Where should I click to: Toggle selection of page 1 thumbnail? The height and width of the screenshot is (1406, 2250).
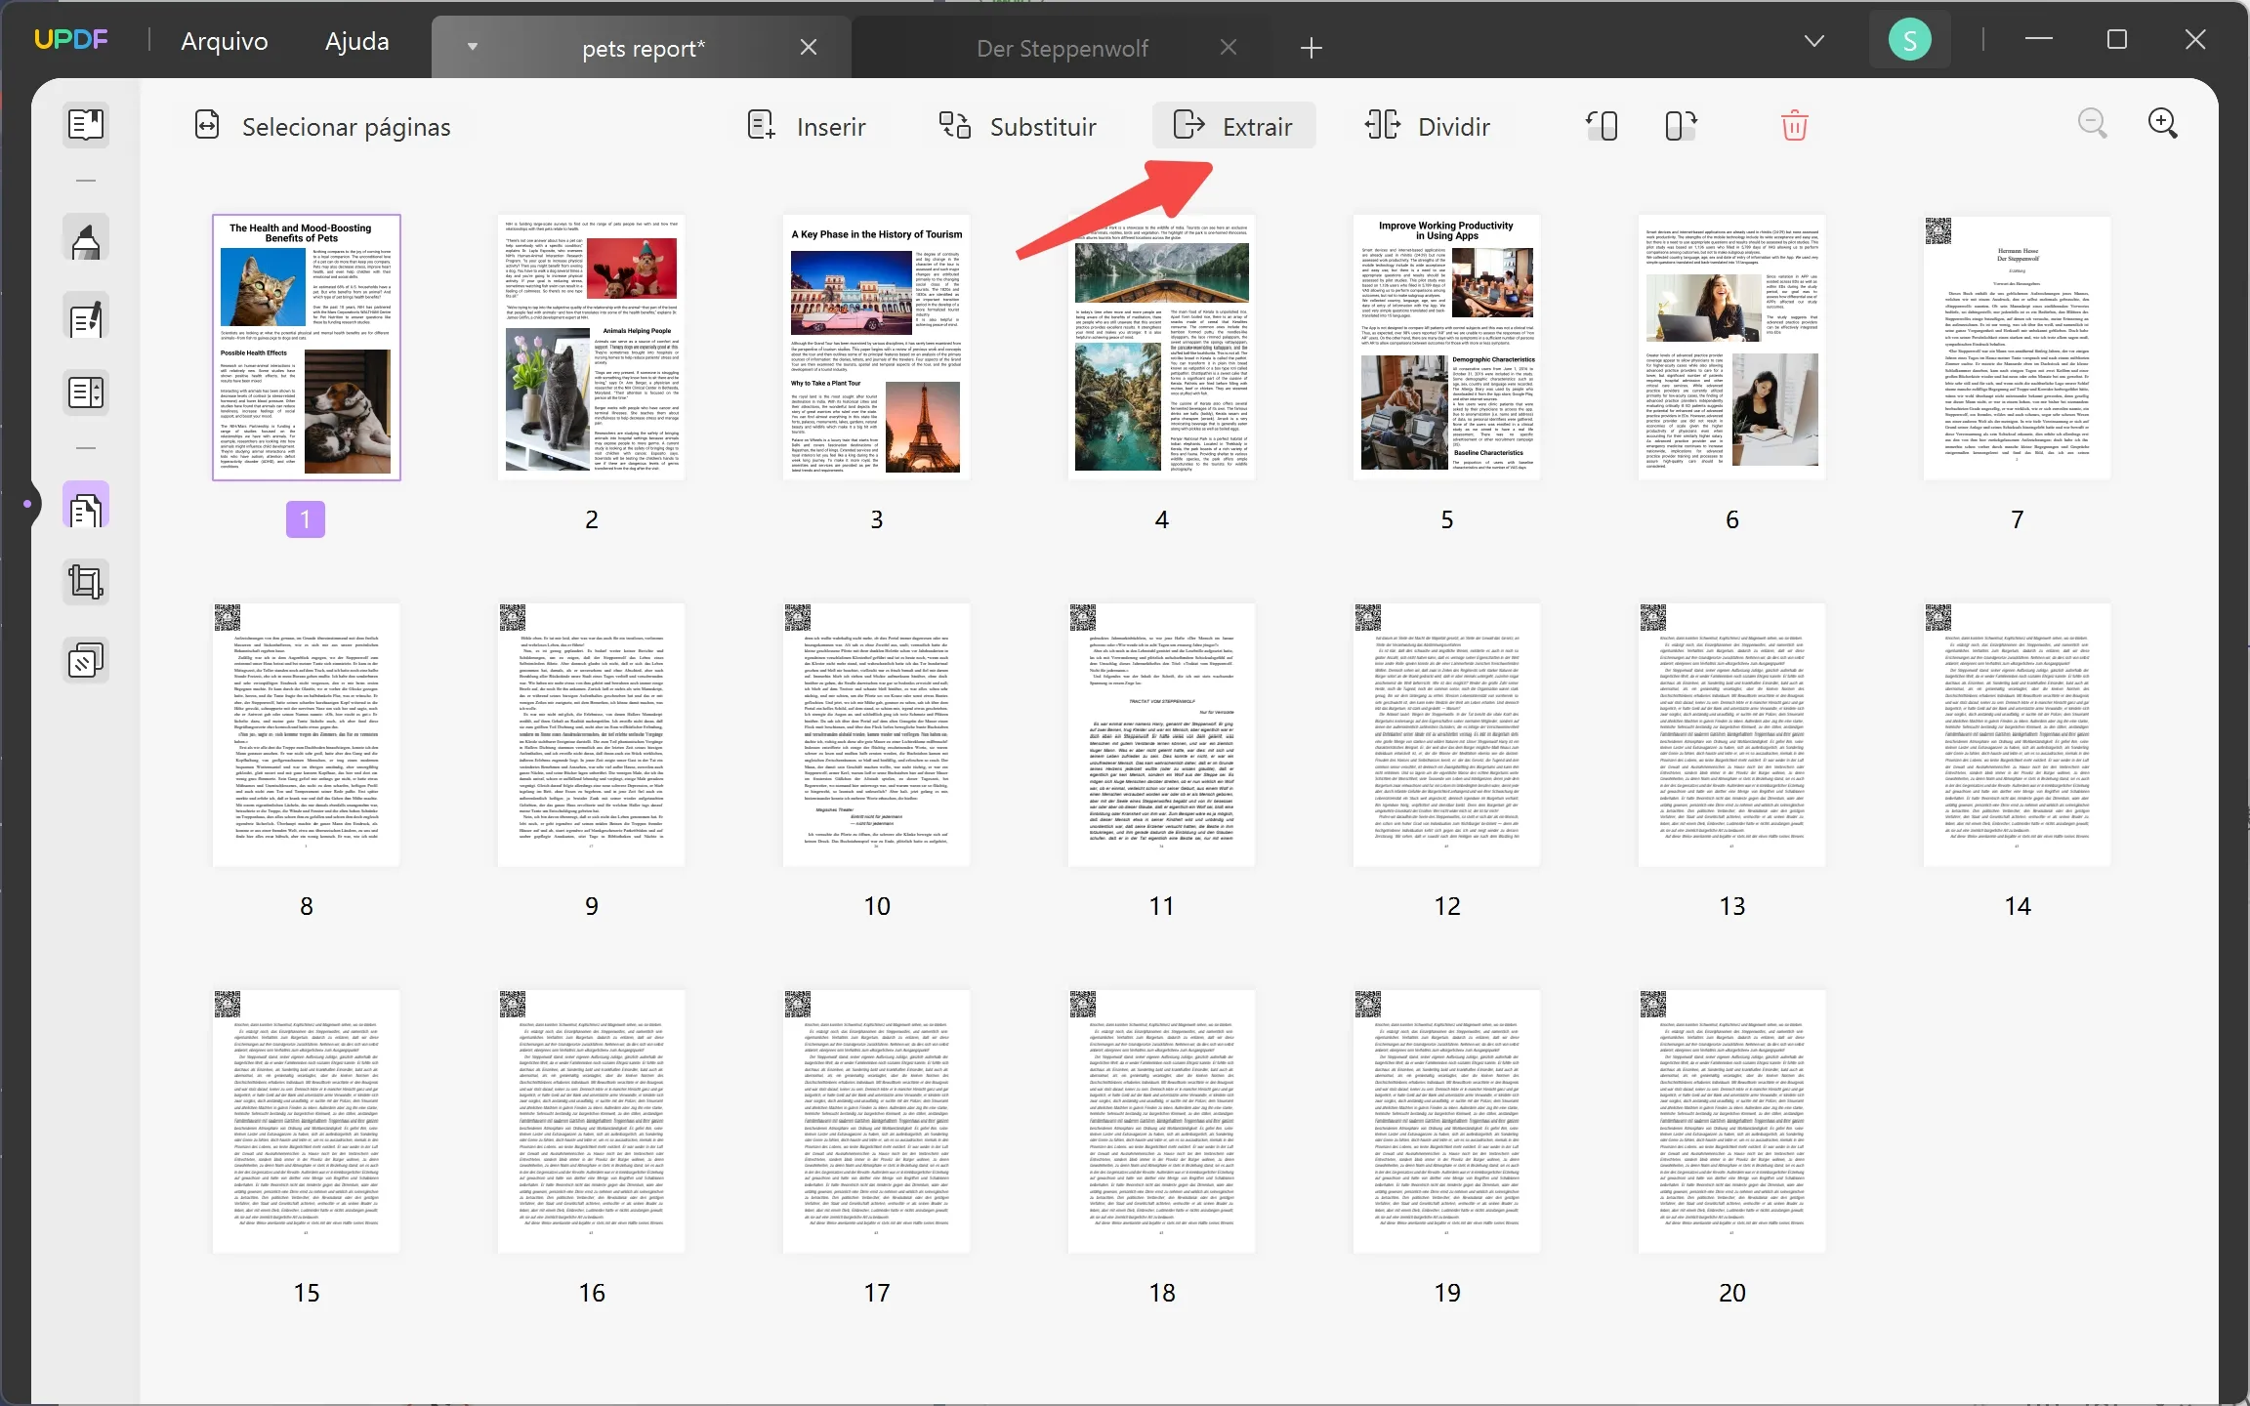pos(306,348)
